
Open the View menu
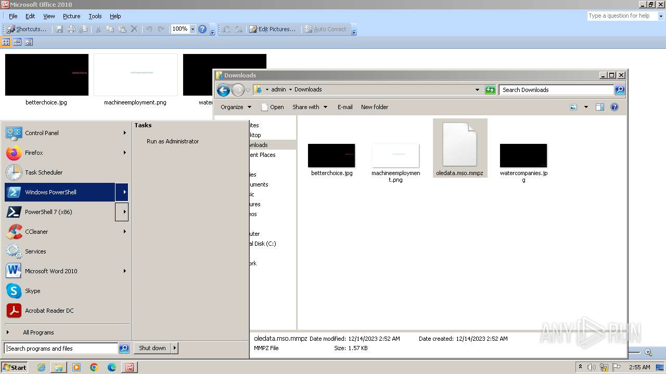click(x=49, y=16)
